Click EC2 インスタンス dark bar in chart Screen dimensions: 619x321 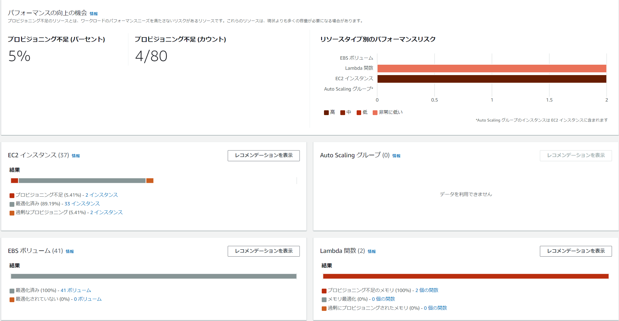tap(491, 79)
